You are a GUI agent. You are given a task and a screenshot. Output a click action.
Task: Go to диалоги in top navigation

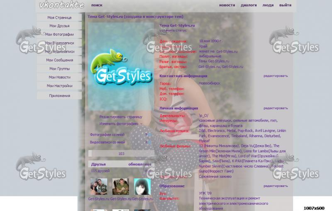click(x=248, y=5)
